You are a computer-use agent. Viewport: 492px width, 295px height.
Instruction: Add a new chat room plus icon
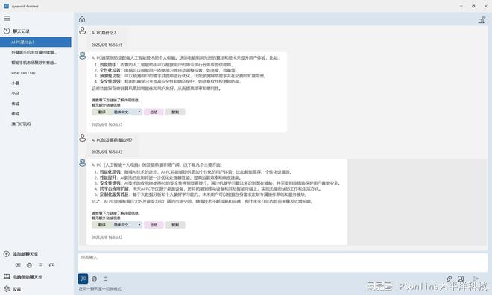click(x=7, y=253)
